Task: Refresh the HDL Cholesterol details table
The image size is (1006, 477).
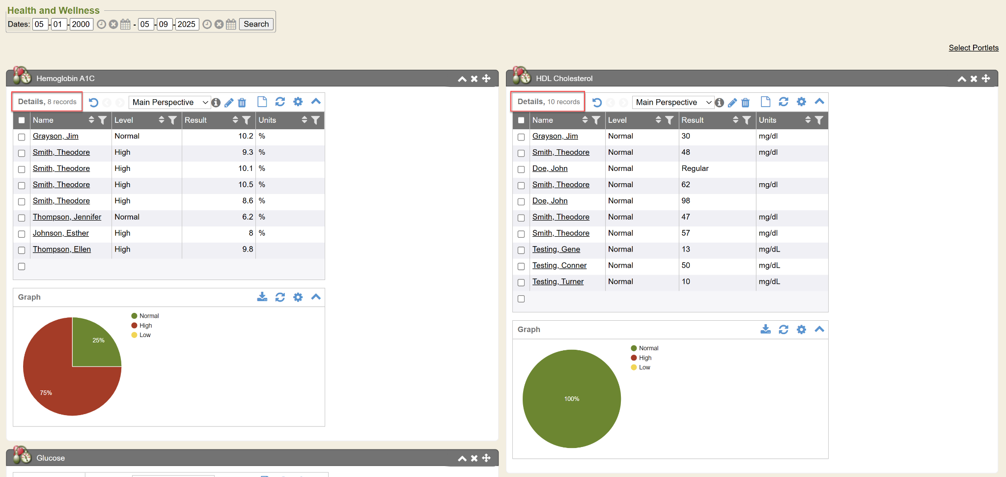Action: [783, 102]
